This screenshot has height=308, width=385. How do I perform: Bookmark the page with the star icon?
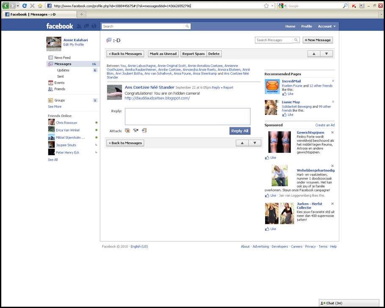coord(266,6)
